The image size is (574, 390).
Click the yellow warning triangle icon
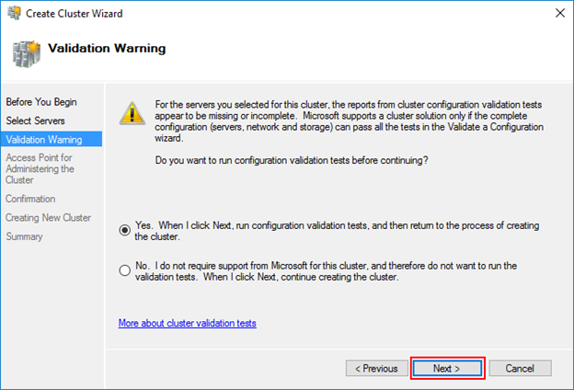click(132, 113)
